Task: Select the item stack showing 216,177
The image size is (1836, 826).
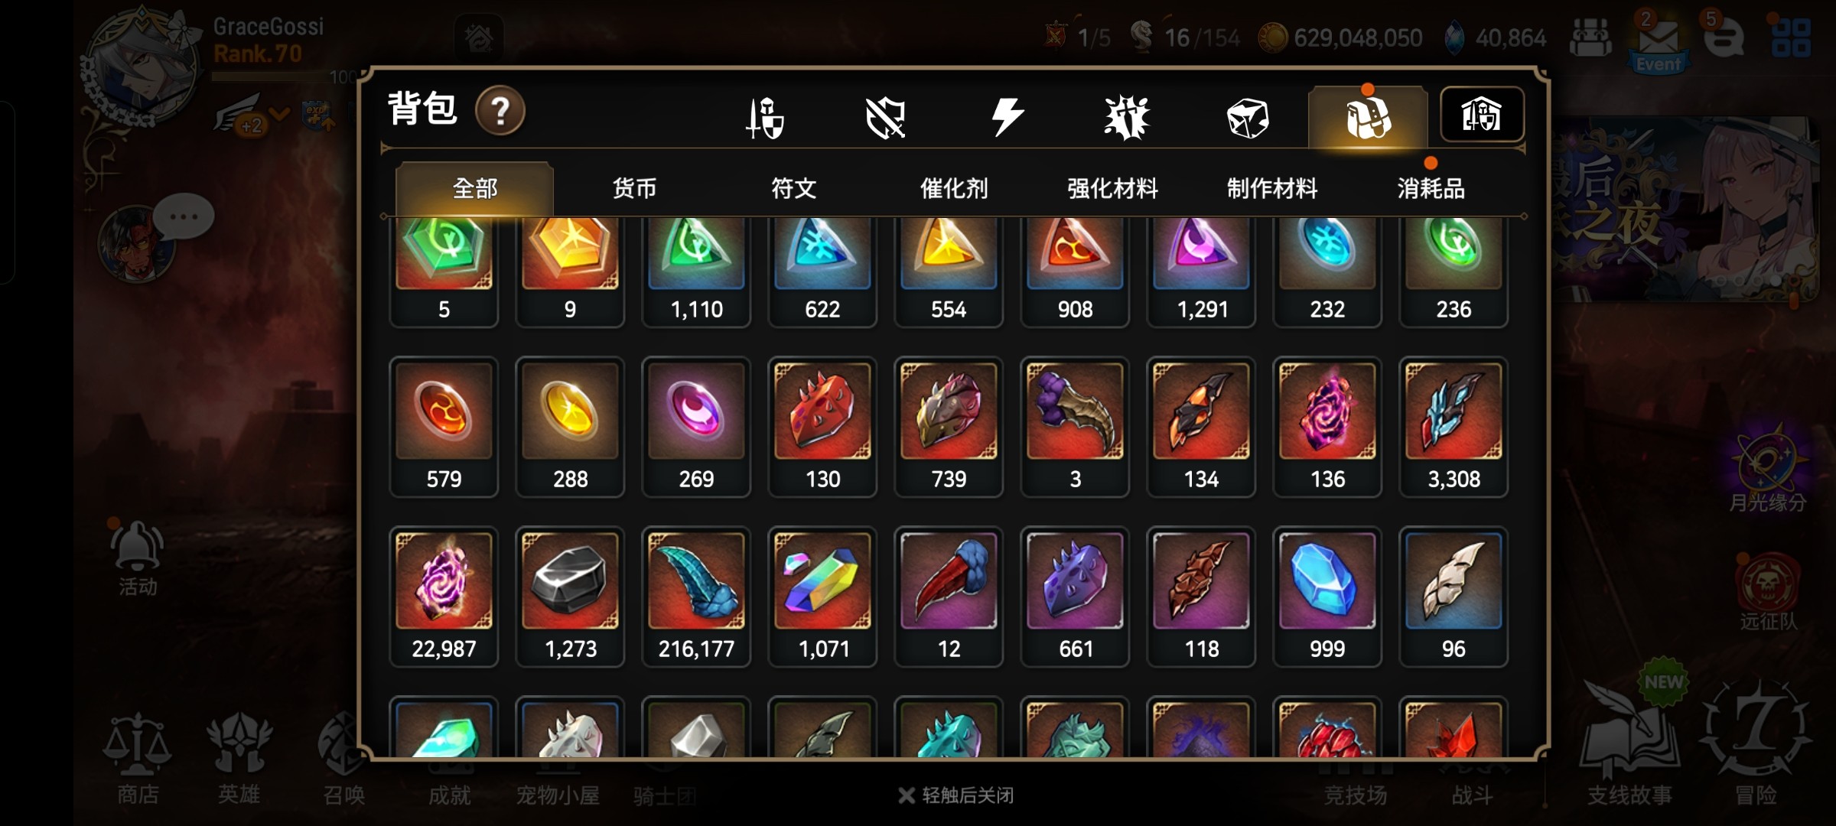Action: pos(696,597)
